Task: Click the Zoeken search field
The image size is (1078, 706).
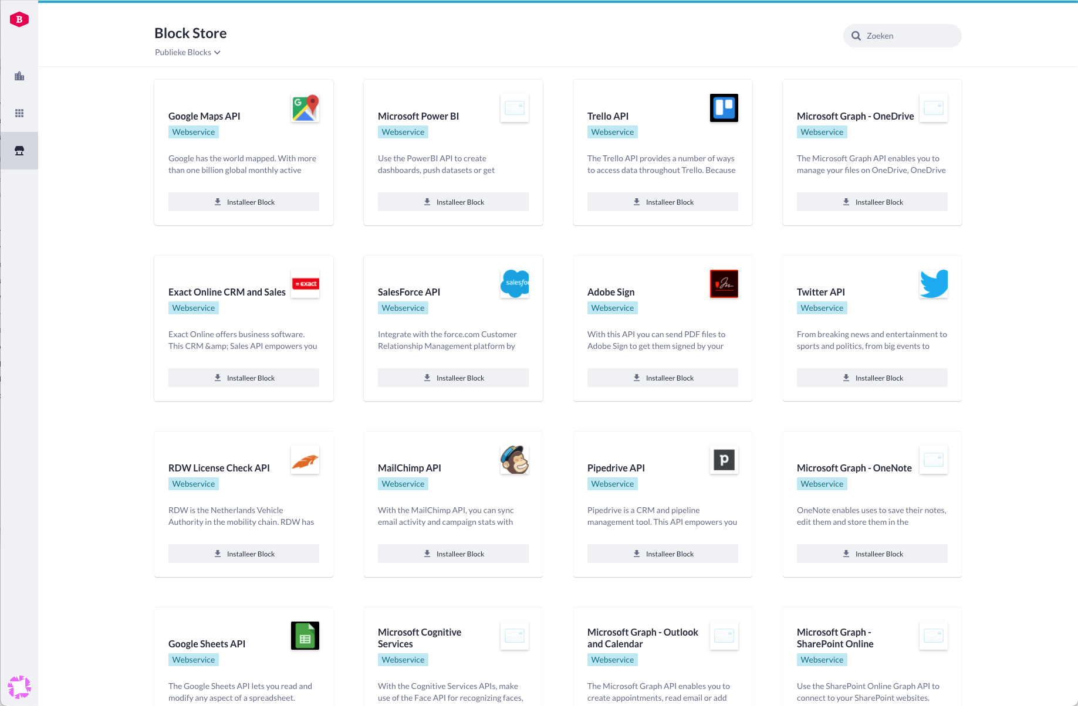Action: click(x=908, y=36)
